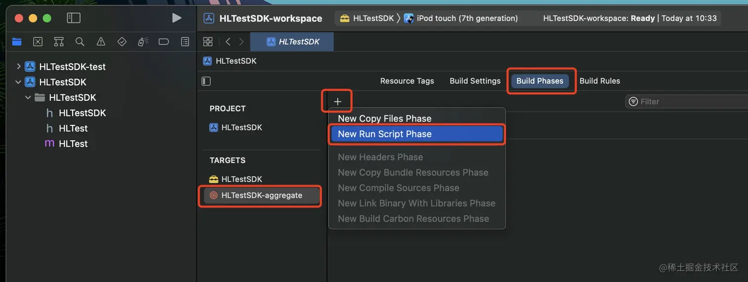748x282 pixels.
Task: Expand the HLTestSDK-test project
Action: [x=19, y=66]
